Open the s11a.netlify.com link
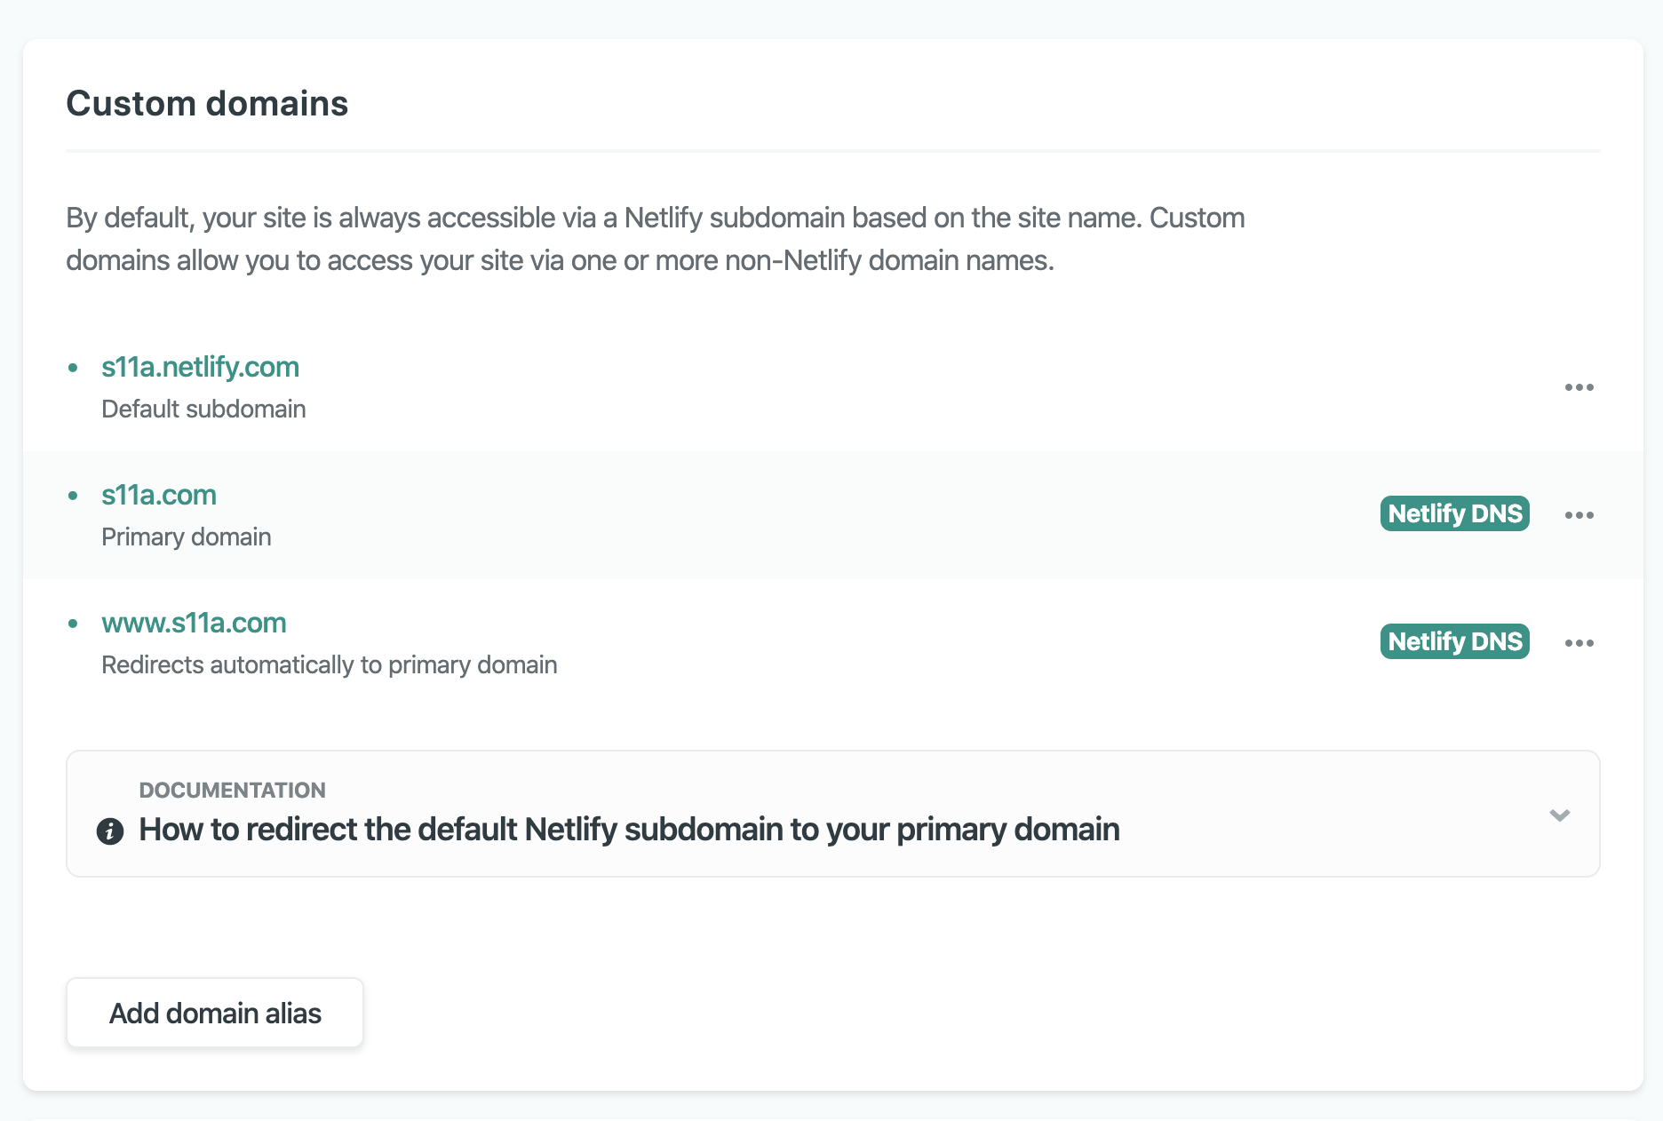This screenshot has width=1663, height=1121. pos(200,367)
